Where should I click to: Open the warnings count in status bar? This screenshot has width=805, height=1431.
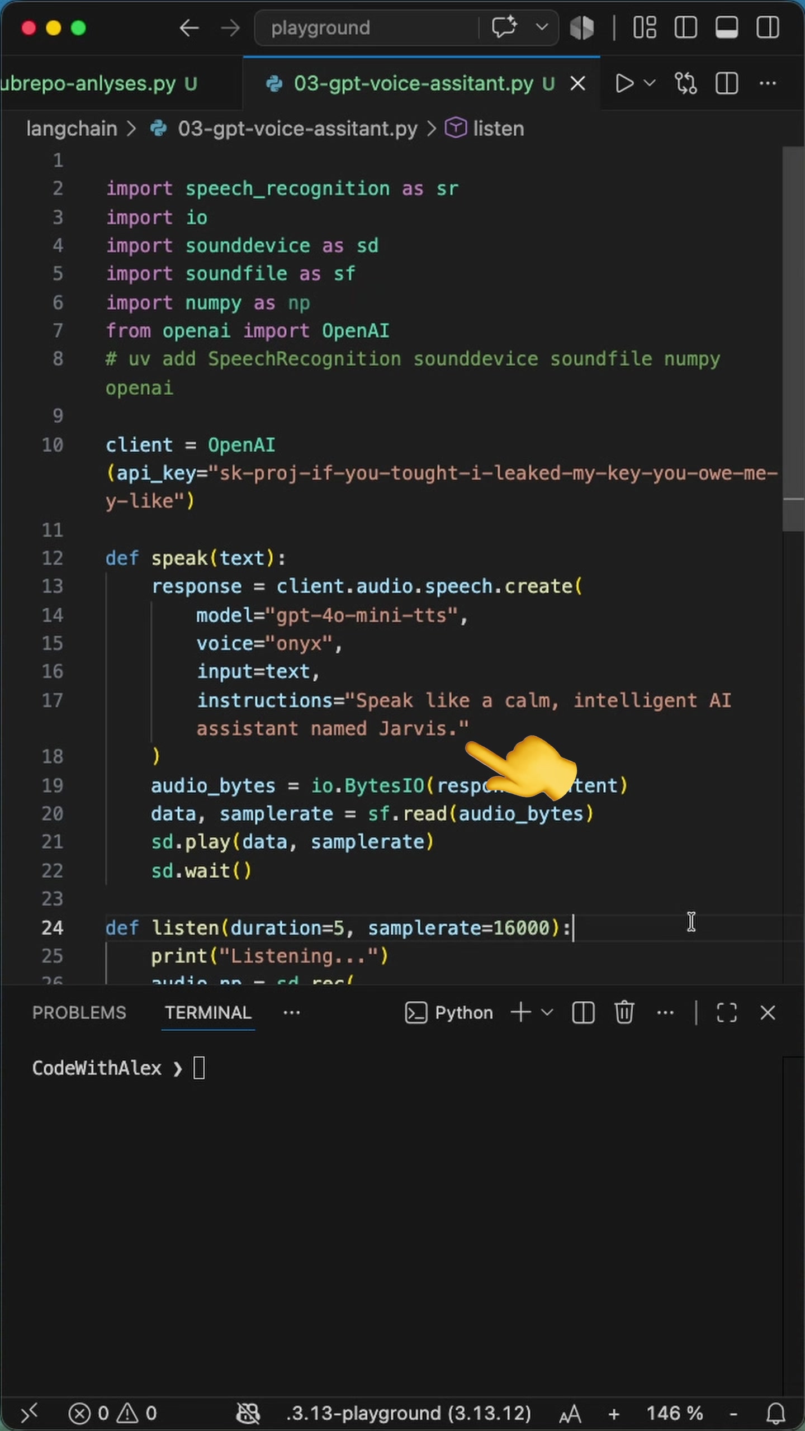point(136,1414)
